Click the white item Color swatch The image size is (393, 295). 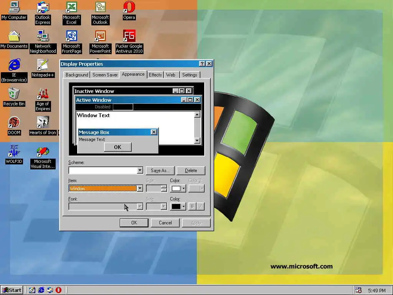click(176, 188)
